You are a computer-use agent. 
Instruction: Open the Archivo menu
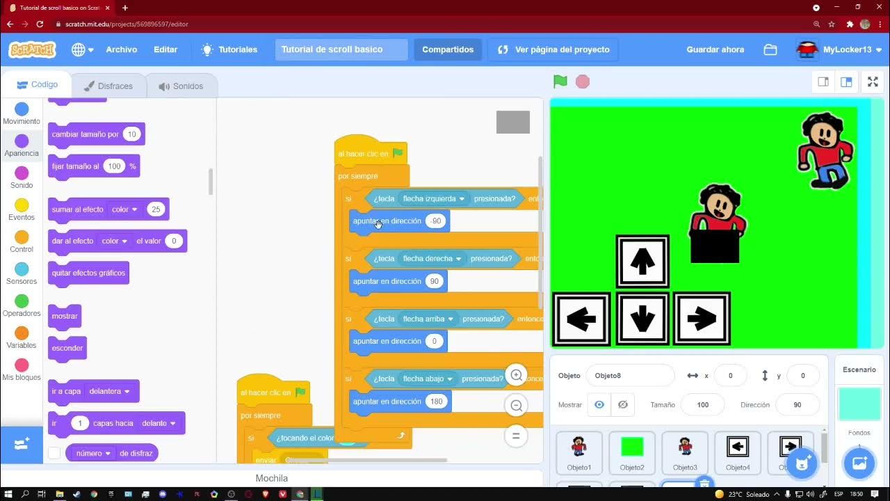tap(122, 49)
